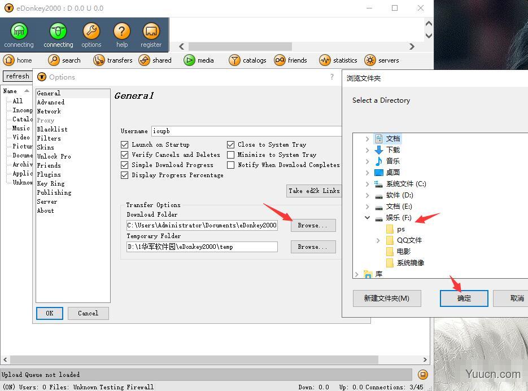Viewport: 528px width, 391px height.
Task: Toggle Launch on Startup checkbox
Action: tap(125, 144)
